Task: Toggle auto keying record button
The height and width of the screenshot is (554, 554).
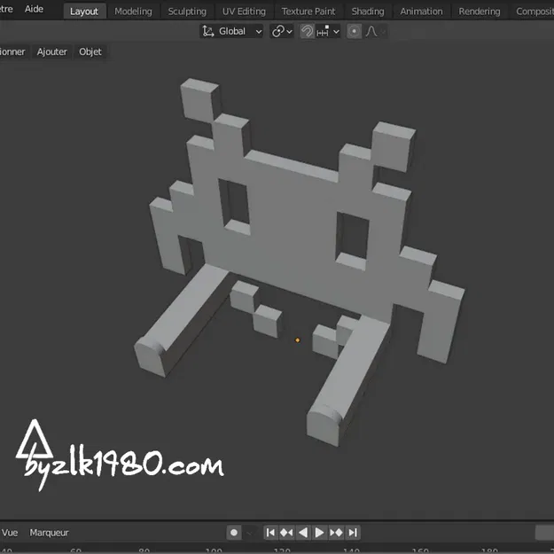Action: pyautogui.click(x=234, y=533)
